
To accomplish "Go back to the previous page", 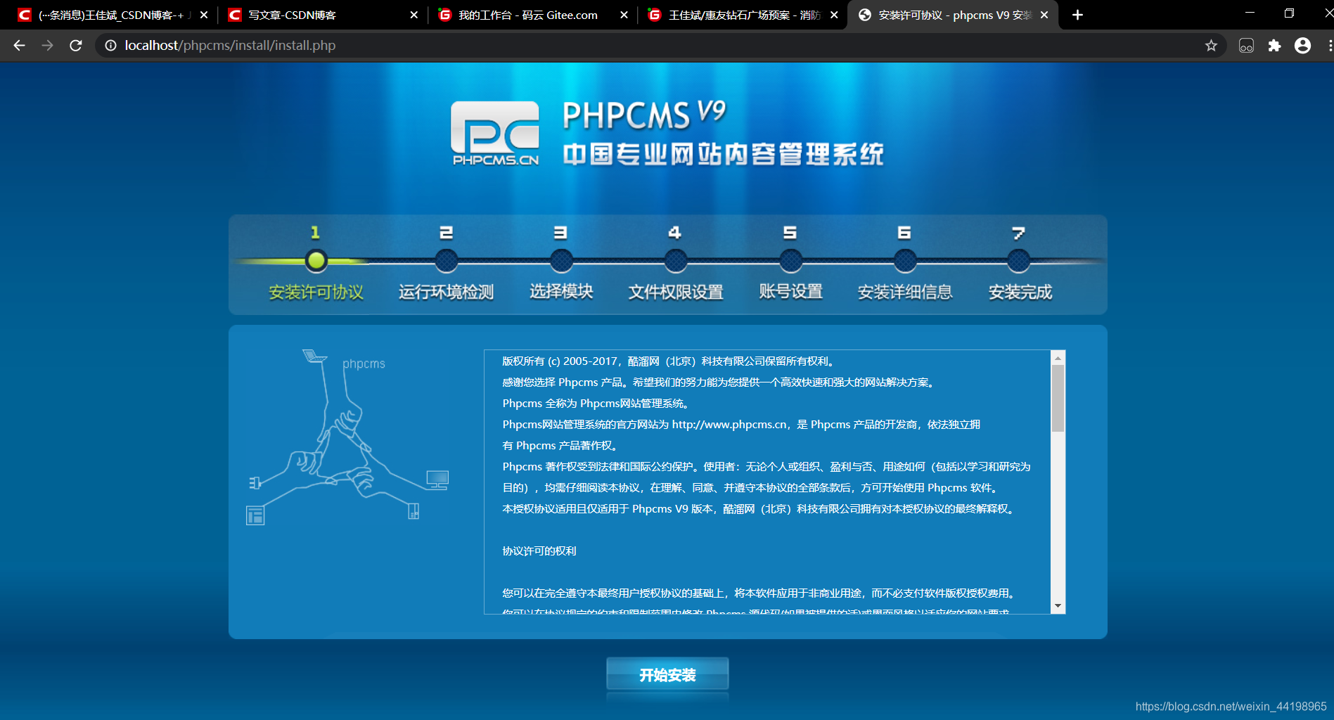I will click(19, 46).
